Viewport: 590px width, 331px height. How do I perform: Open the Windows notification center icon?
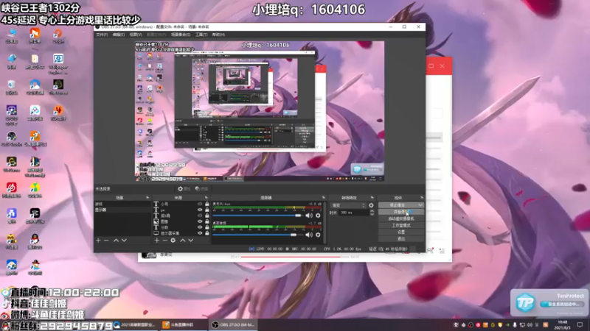580,325
